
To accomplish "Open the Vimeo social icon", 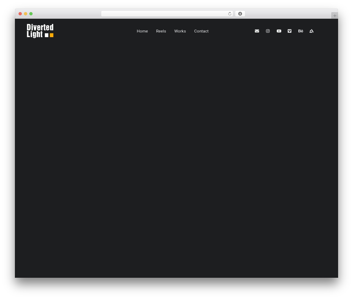I will click(290, 31).
